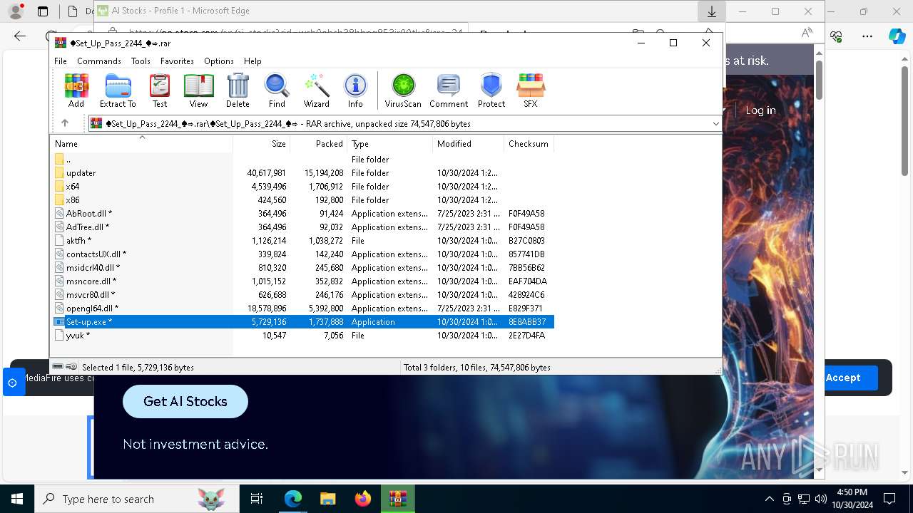The width and height of the screenshot is (913, 513).
Task: Sort by Name column header
Action: point(141,144)
